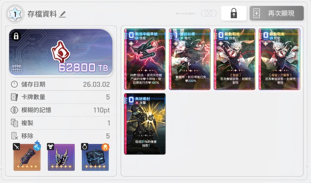Select the 捕捉目標 card

190,59
